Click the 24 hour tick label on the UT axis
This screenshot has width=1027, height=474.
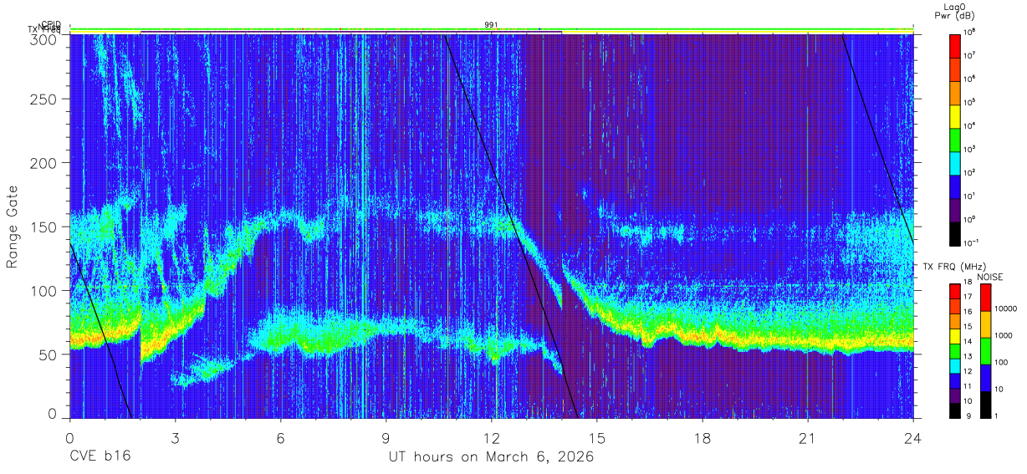pyautogui.click(x=913, y=438)
